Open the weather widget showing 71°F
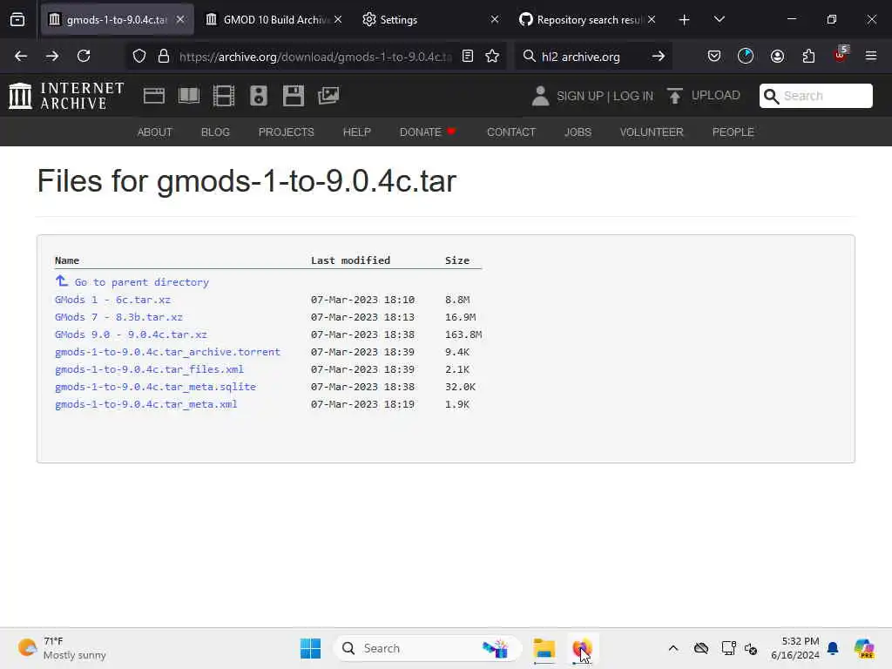The height and width of the screenshot is (669, 892). pos(62,648)
